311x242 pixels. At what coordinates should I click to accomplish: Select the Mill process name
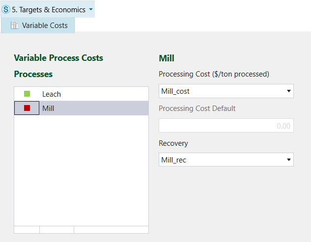[48, 108]
